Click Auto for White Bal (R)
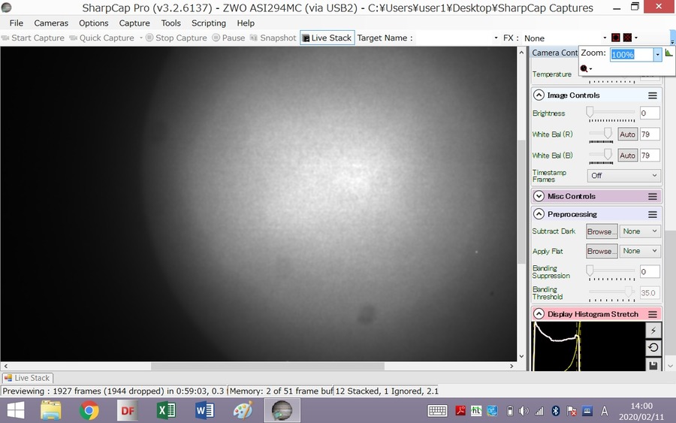The width and height of the screenshot is (676, 423). (627, 134)
